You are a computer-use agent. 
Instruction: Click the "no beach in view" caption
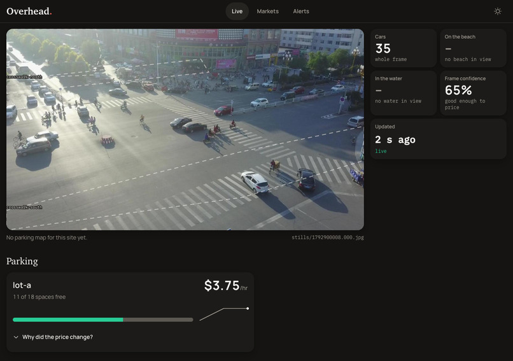pyautogui.click(x=468, y=59)
